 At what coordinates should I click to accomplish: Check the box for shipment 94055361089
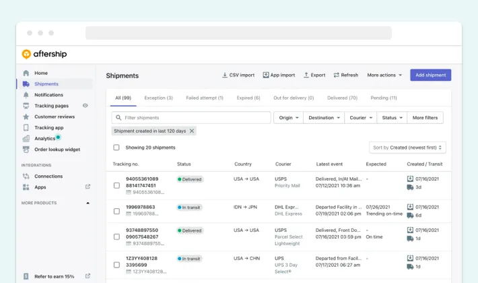116,185
